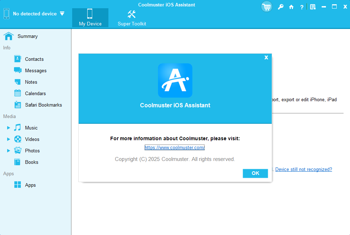Viewport: 350px width, 235px height.
Task: Open the Device still not recognized link
Action: pos(304,170)
